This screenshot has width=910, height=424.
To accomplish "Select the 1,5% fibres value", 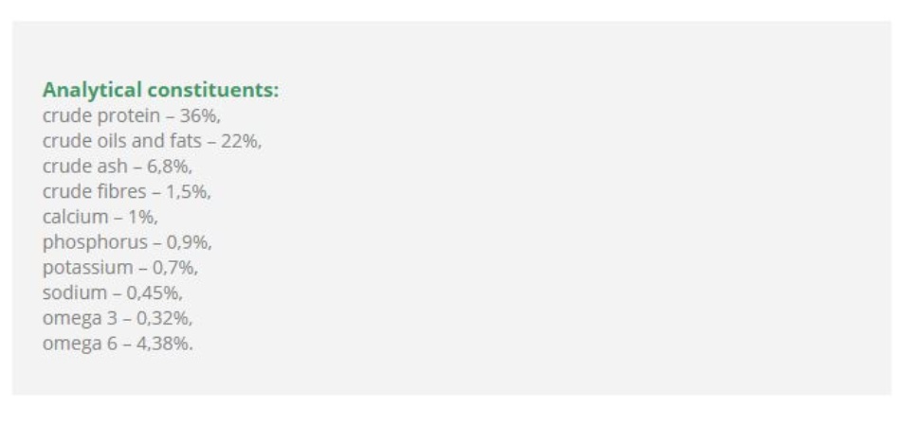I will 189,192.
